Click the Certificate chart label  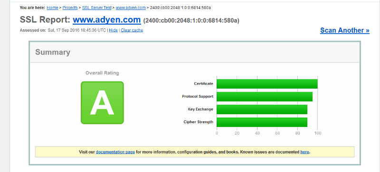tap(204, 84)
